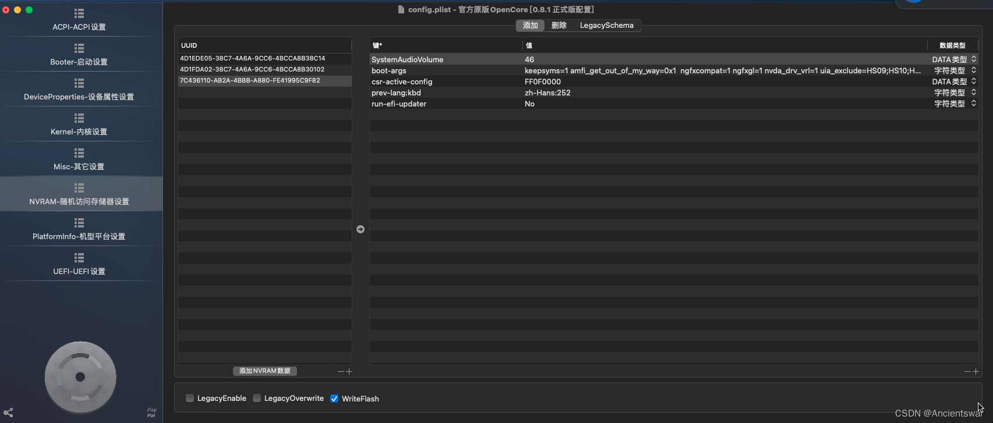The width and height of the screenshot is (993, 423).
Task: Click the share icon in the sidebar
Action: tap(8, 413)
